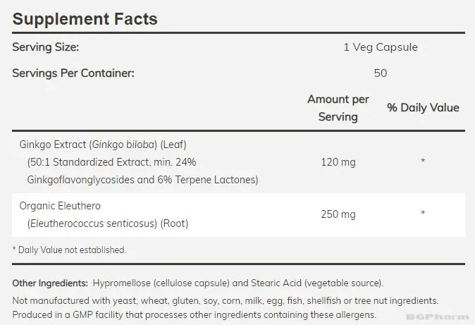Screen dimensions: 475x325
Task: Click the 120 mg amount
Action: pos(338,162)
